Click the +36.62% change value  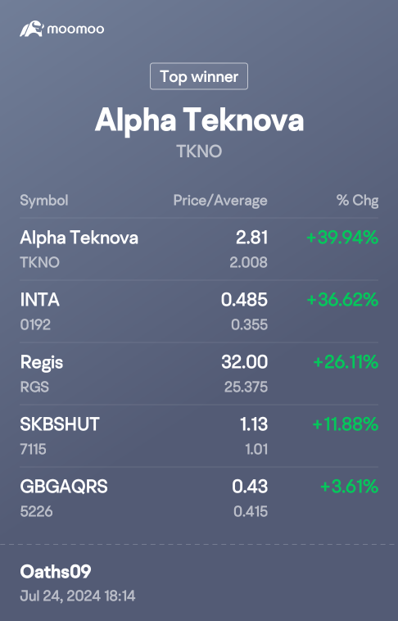pyautogui.click(x=342, y=300)
